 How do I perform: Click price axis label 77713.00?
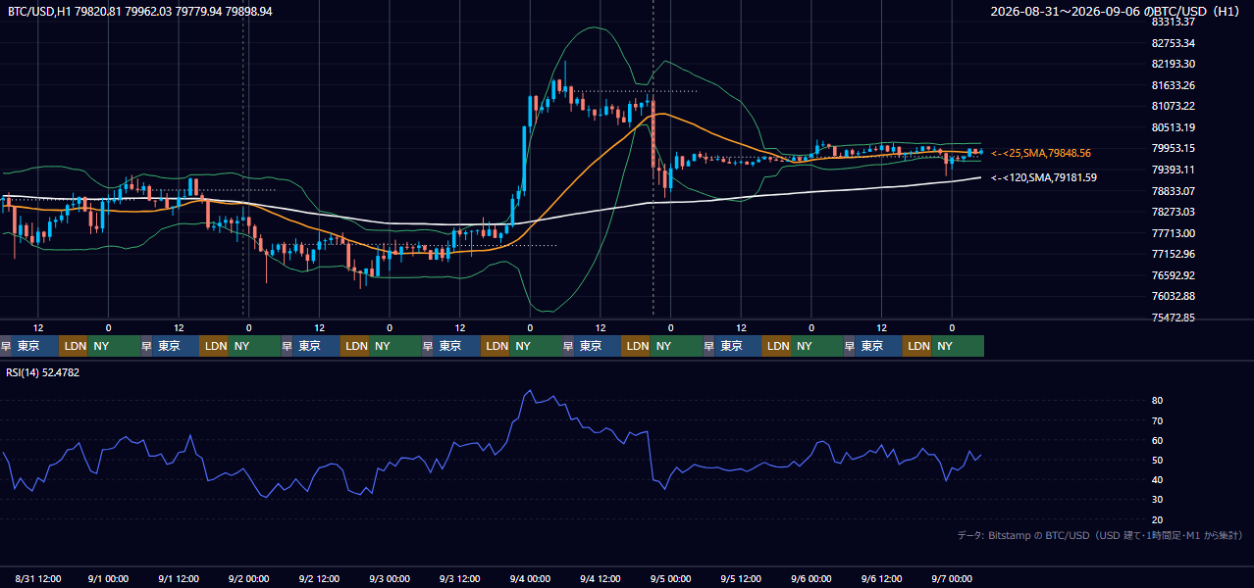point(1173,233)
